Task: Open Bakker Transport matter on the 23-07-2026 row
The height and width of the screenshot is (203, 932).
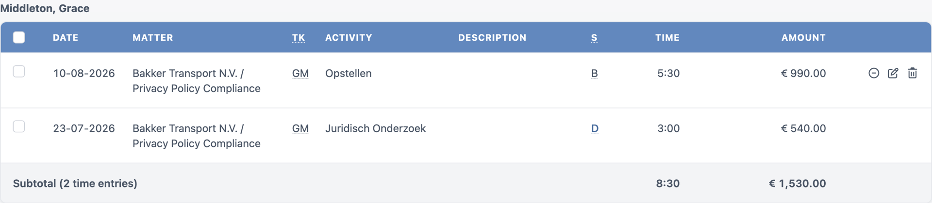Action: 197,136
